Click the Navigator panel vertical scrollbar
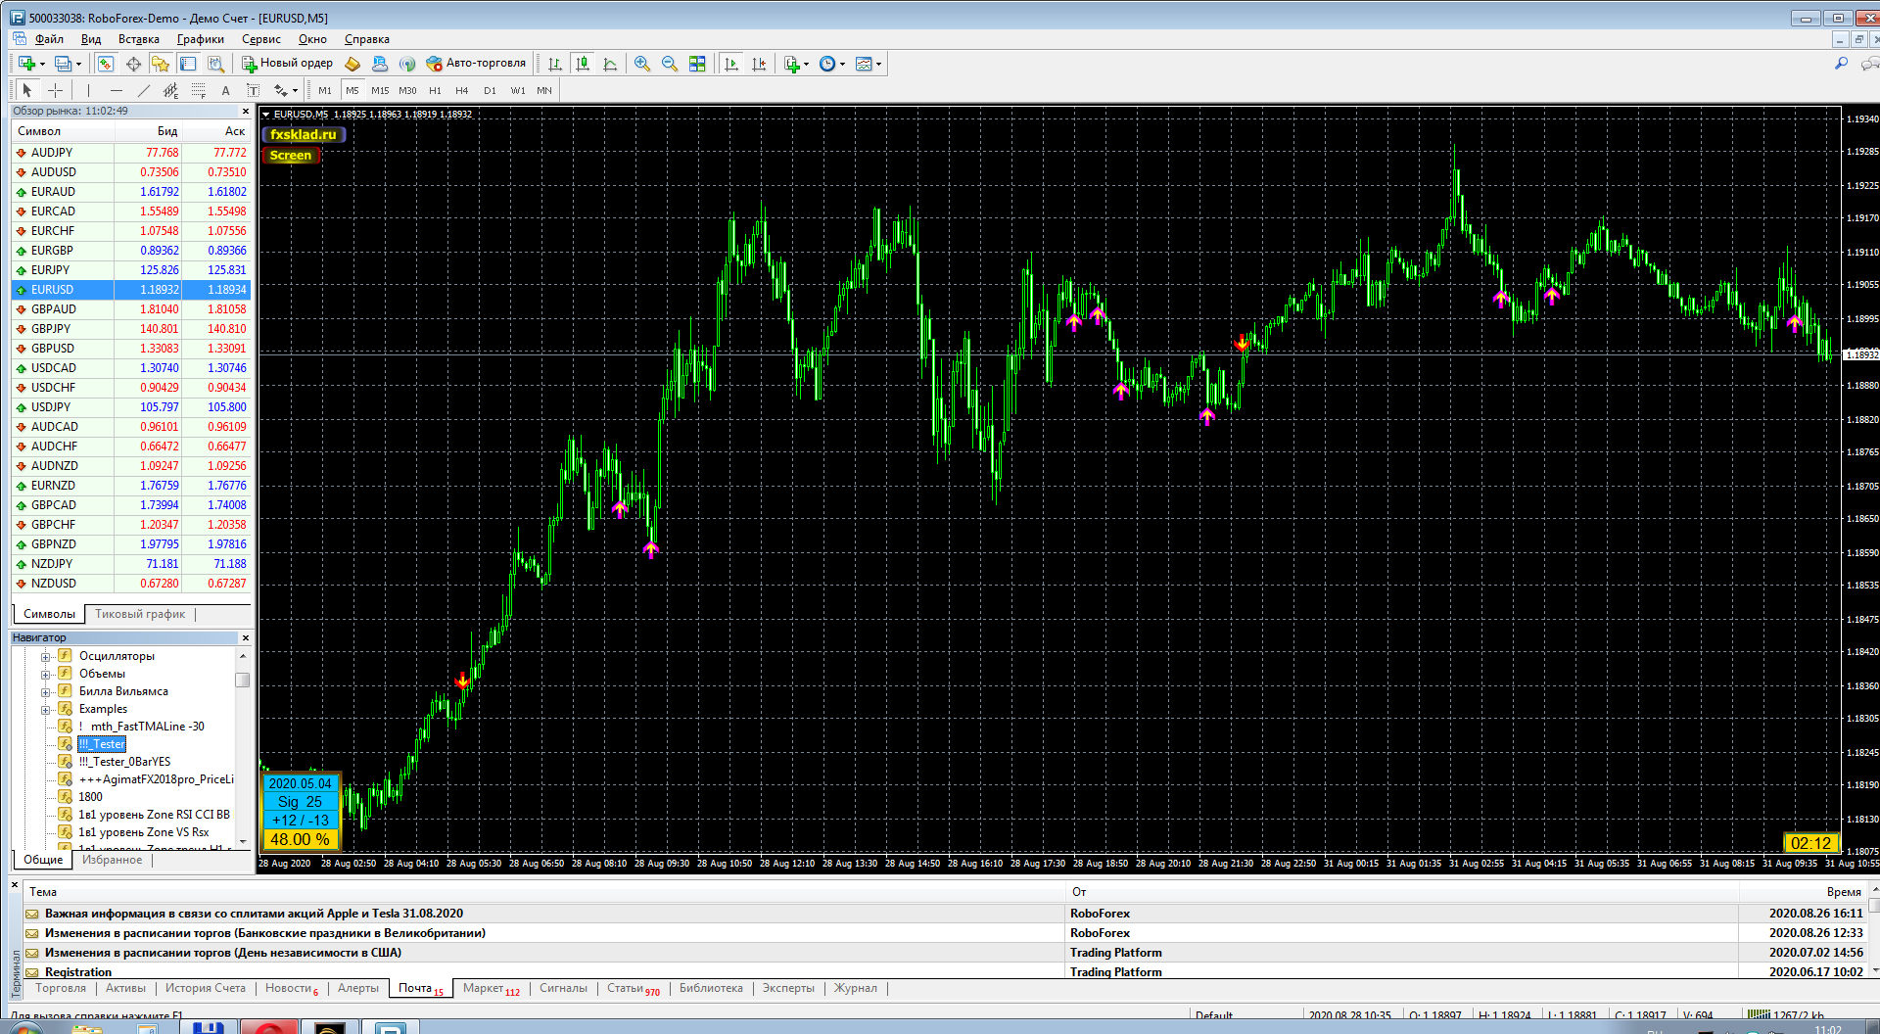 tap(243, 746)
